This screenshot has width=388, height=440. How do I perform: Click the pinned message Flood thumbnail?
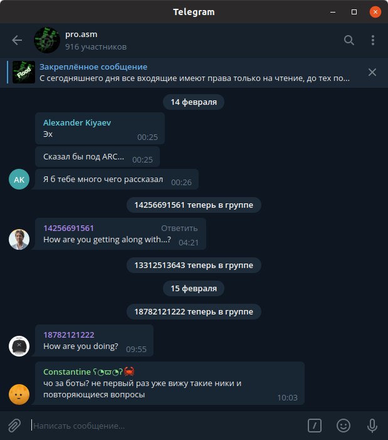click(24, 72)
